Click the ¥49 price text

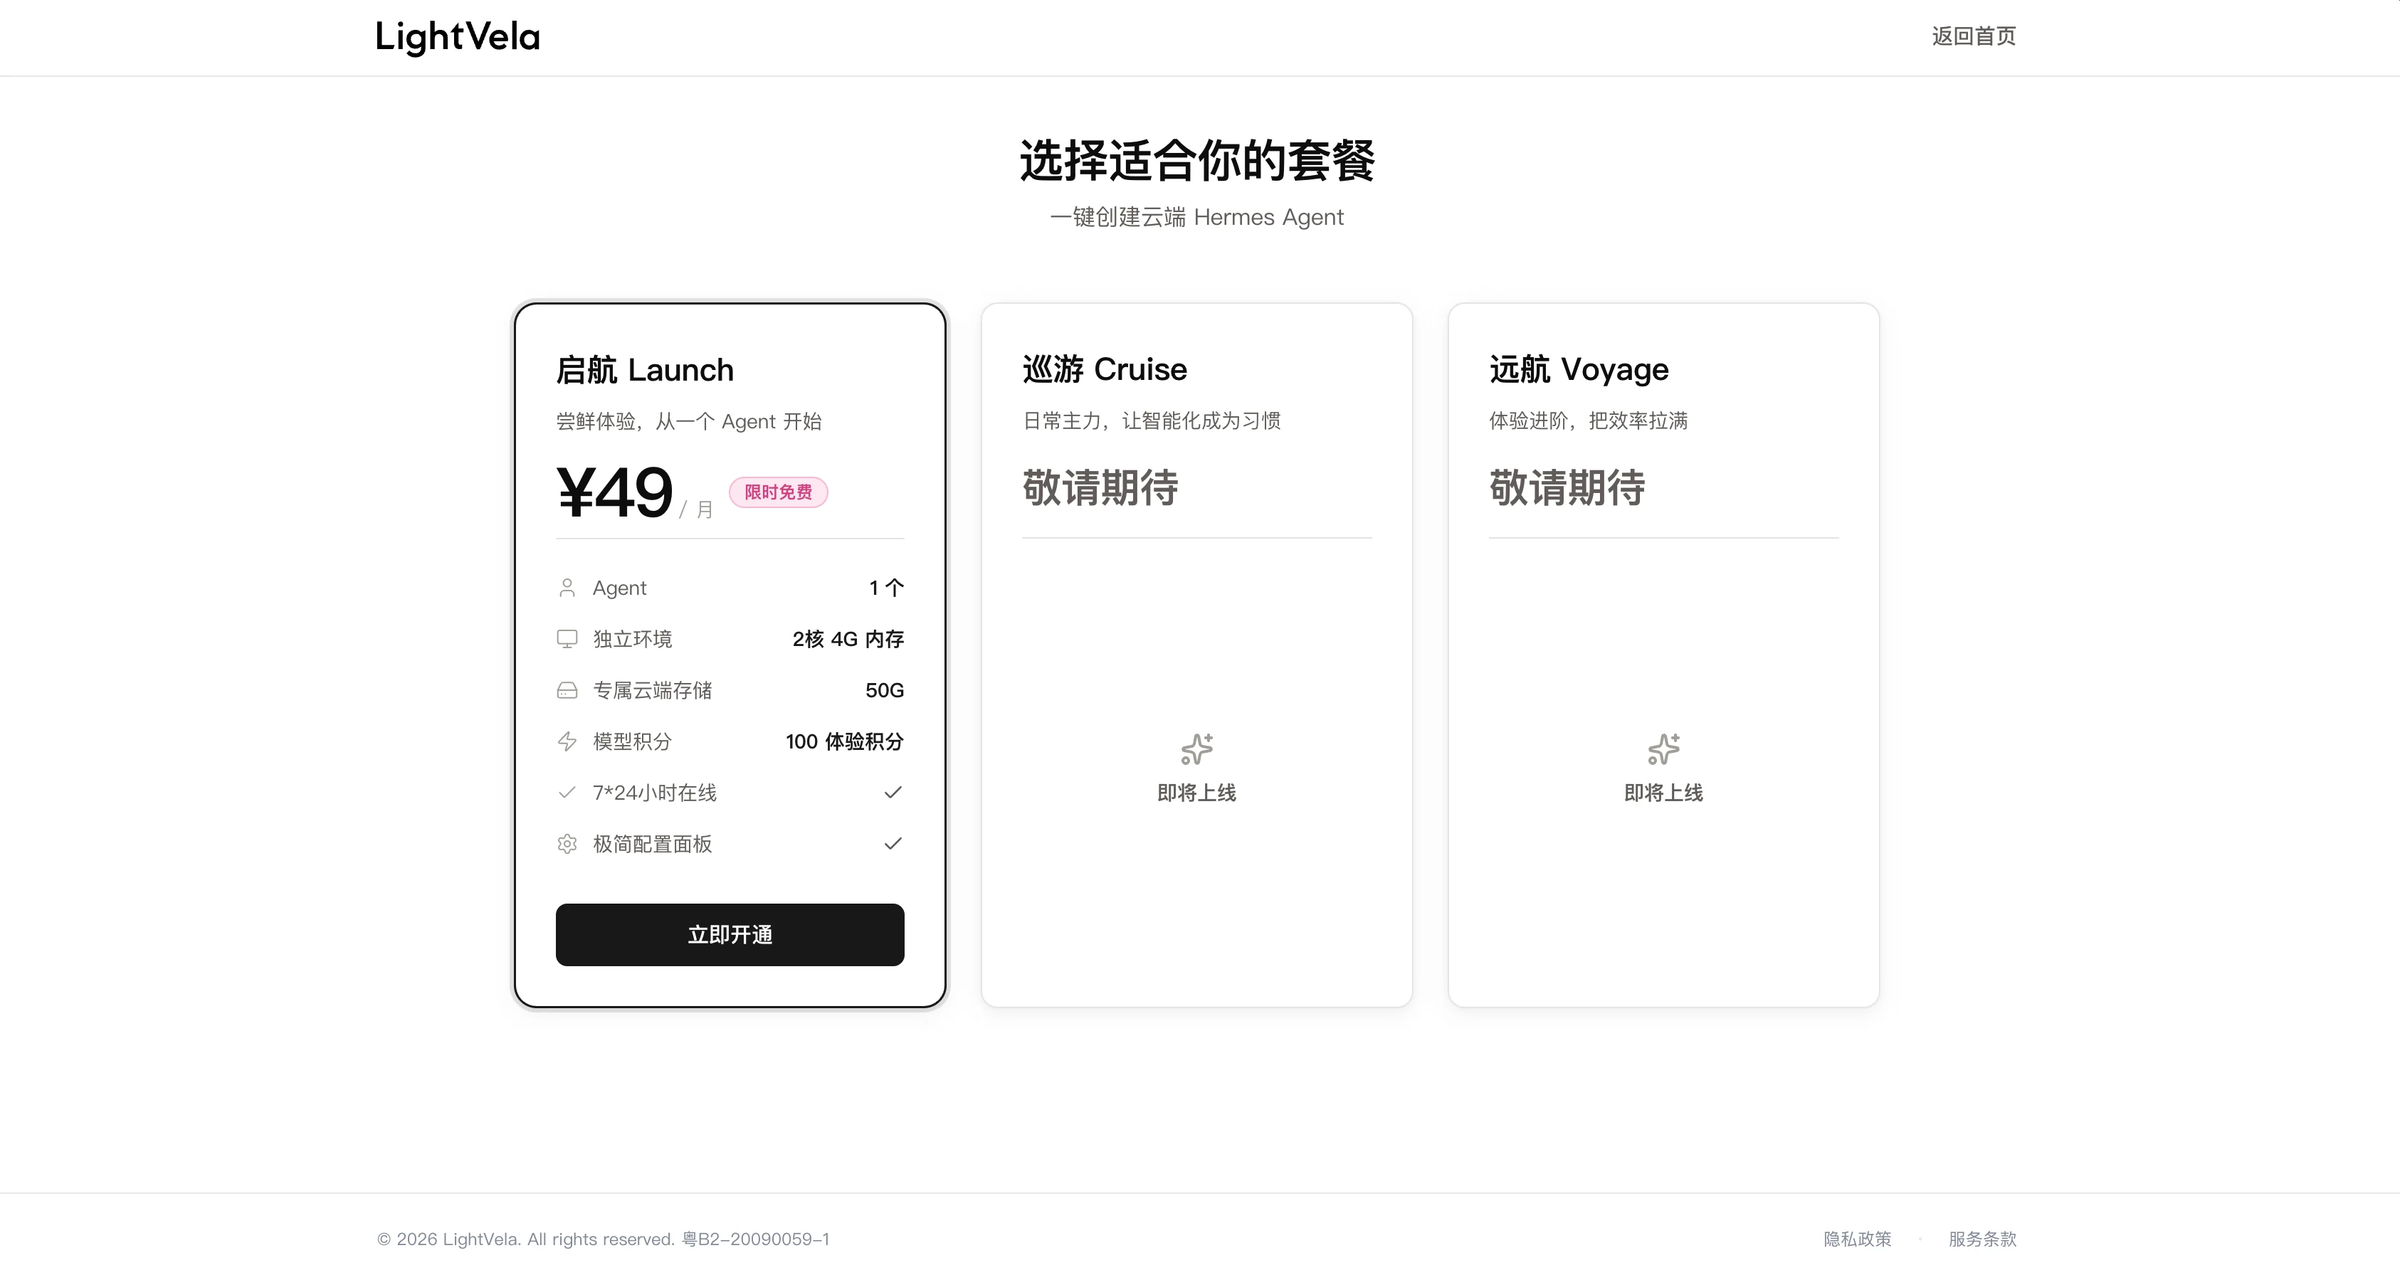pos(615,492)
